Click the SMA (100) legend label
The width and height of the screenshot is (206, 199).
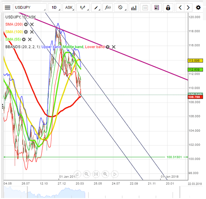[x=14, y=32]
